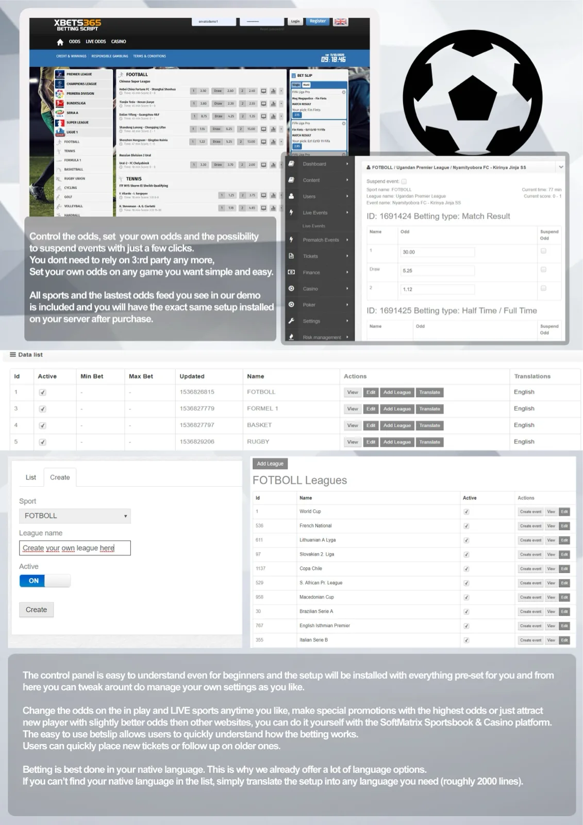The height and width of the screenshot is (825, 583).
Task: Click Create event for Copa Chile
Action: tap(530, 569)
